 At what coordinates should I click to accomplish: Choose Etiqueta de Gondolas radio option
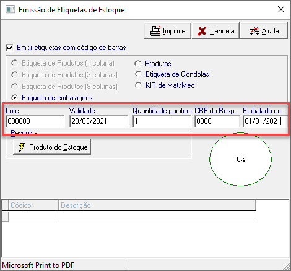(138, 74)
